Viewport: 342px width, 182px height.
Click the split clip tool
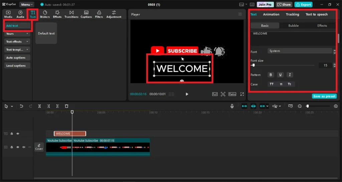39,106
